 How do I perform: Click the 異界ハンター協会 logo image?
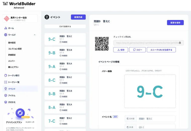(x=7, y=19)
